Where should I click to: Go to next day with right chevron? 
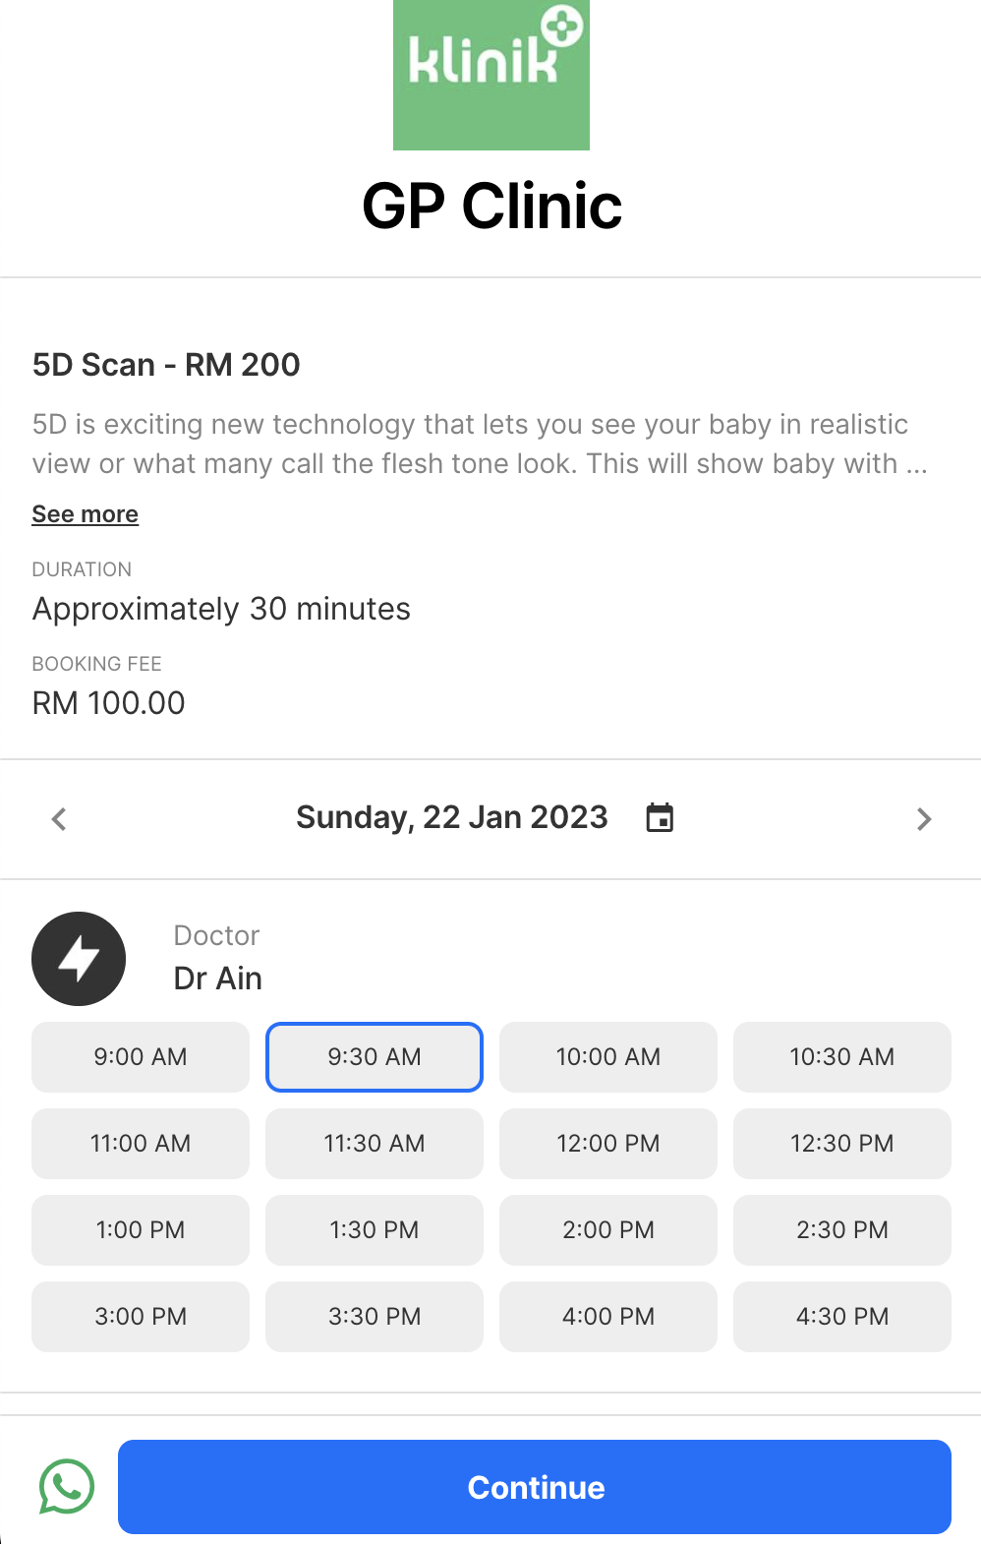pyautogui.click(x=923, y=819)
